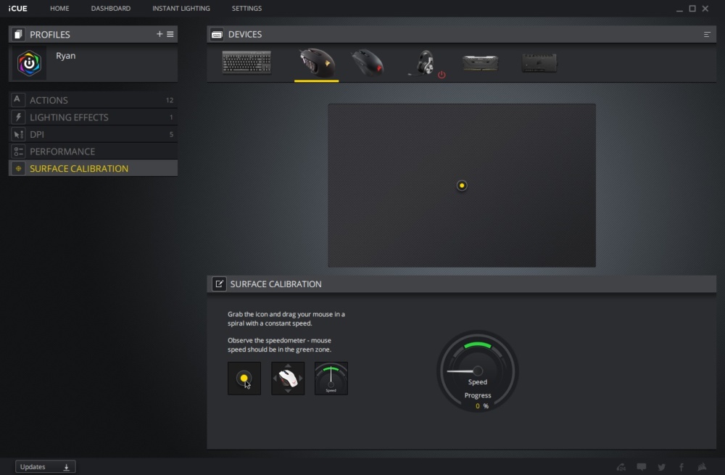
Task: Select the highlighted Scimitar mouse device
Action: [317, 63]
